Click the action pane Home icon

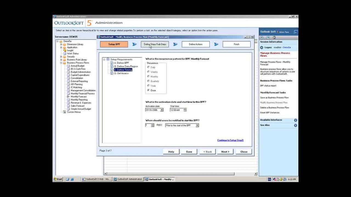click(x=274, y=37)
